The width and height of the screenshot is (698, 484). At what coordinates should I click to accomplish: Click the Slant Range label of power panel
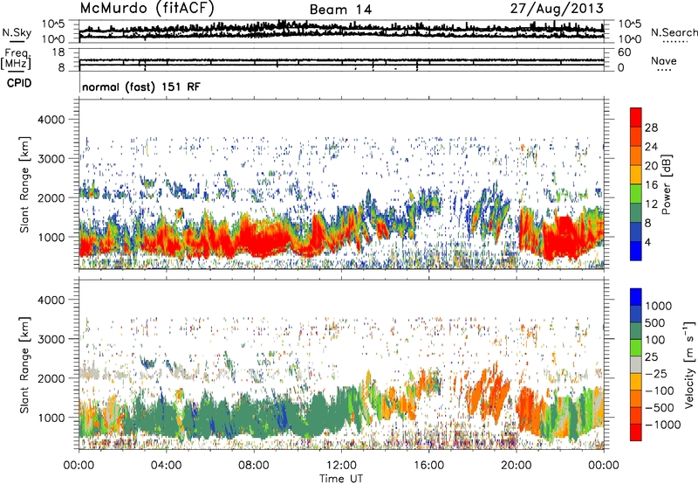(x=24, y=184)
